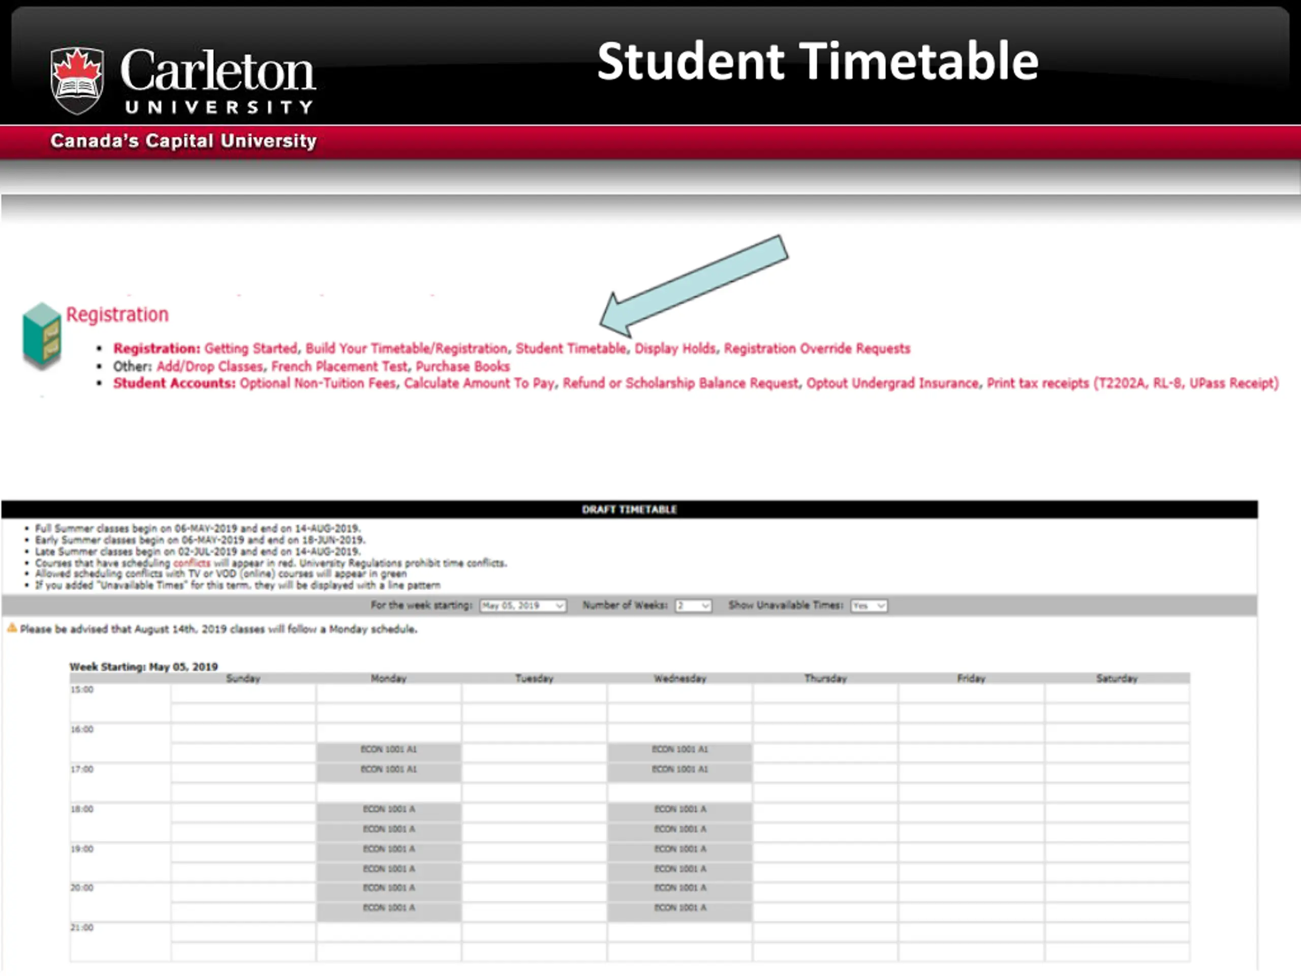Open the week starting date dropdown

pos(523,605)
